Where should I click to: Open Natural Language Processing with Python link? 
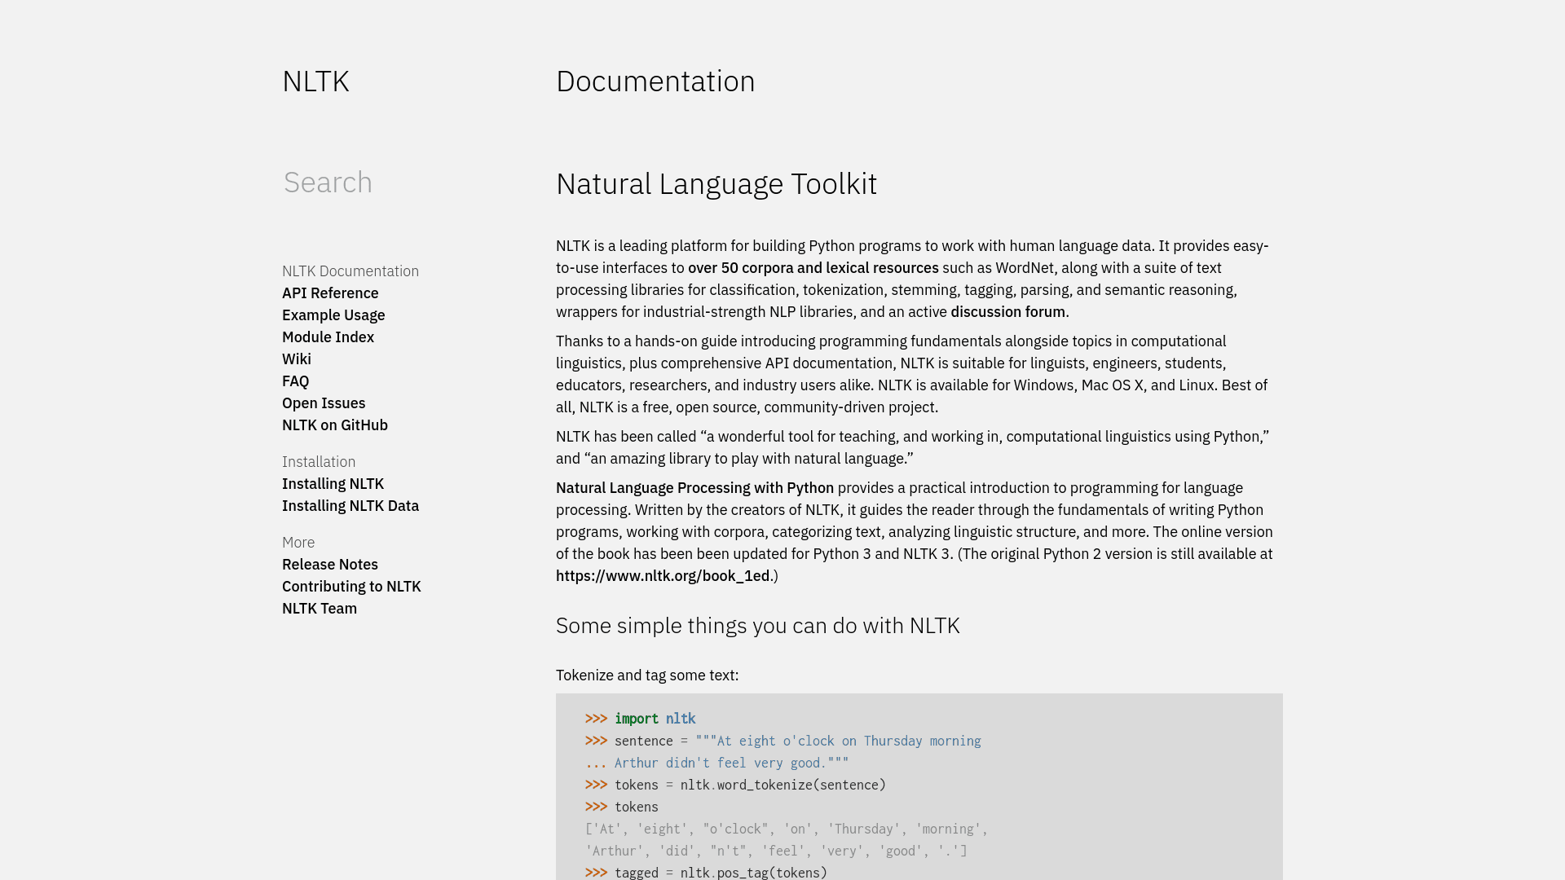[x=694, y=488]
